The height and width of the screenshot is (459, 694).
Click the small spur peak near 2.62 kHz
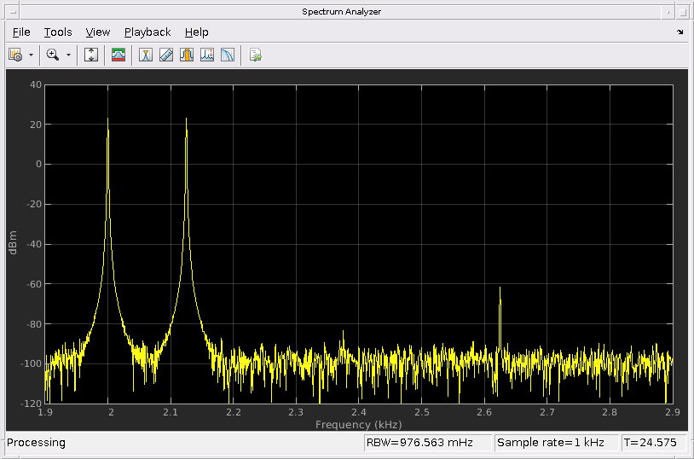pyautogui.click(x=500, y=289)
